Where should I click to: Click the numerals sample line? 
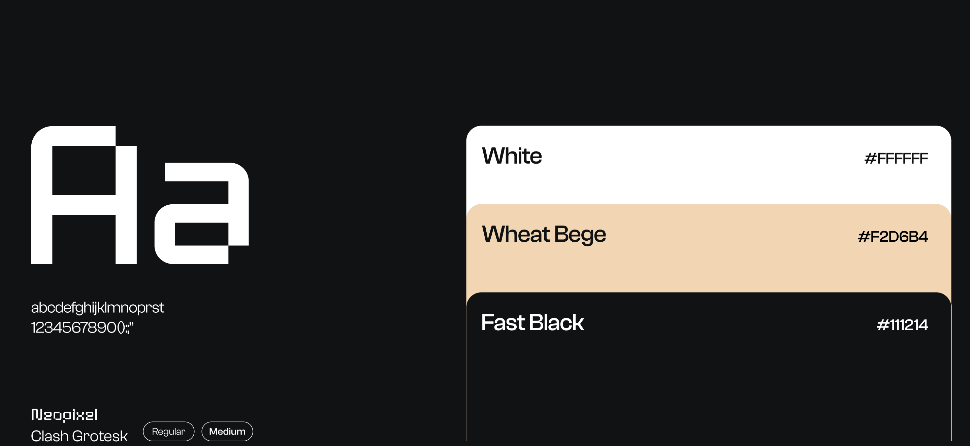pos(82,328)
